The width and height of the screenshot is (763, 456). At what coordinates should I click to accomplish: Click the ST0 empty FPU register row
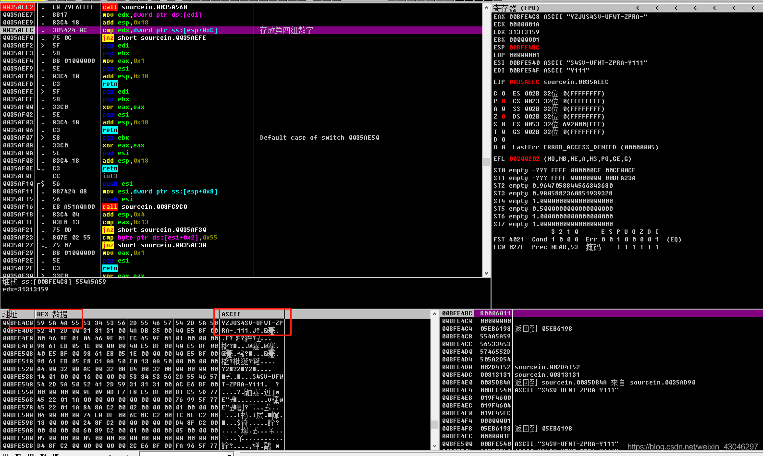click(x=564, y=170)
